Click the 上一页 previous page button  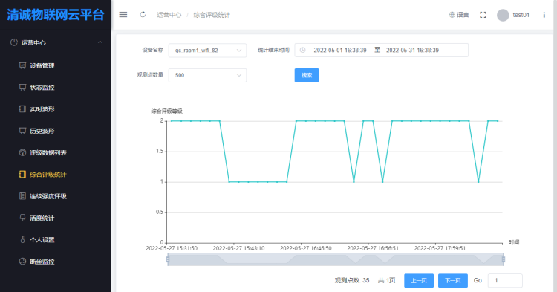419,280
